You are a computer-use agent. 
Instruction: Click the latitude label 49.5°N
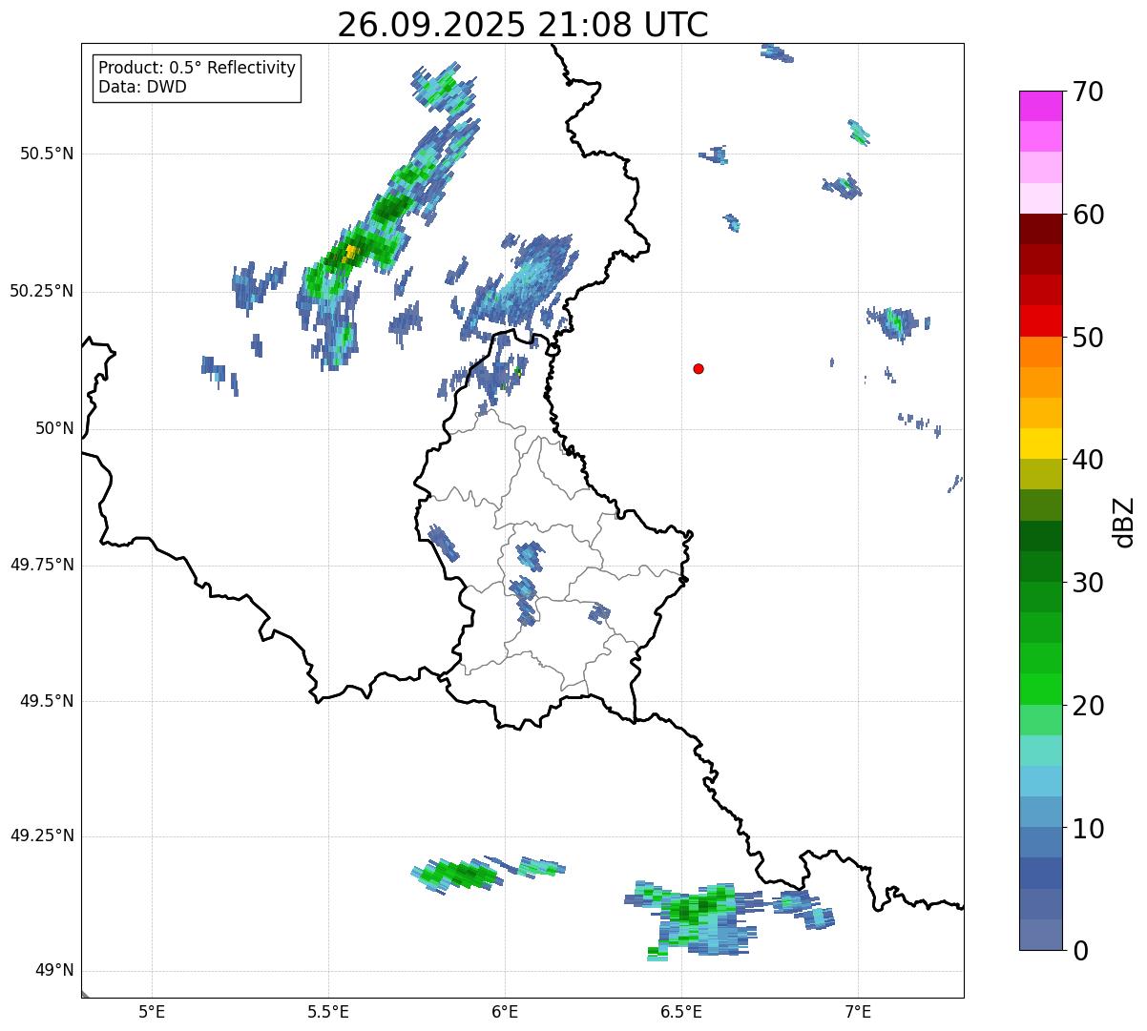pyautogui.click(x=47, y=701)
